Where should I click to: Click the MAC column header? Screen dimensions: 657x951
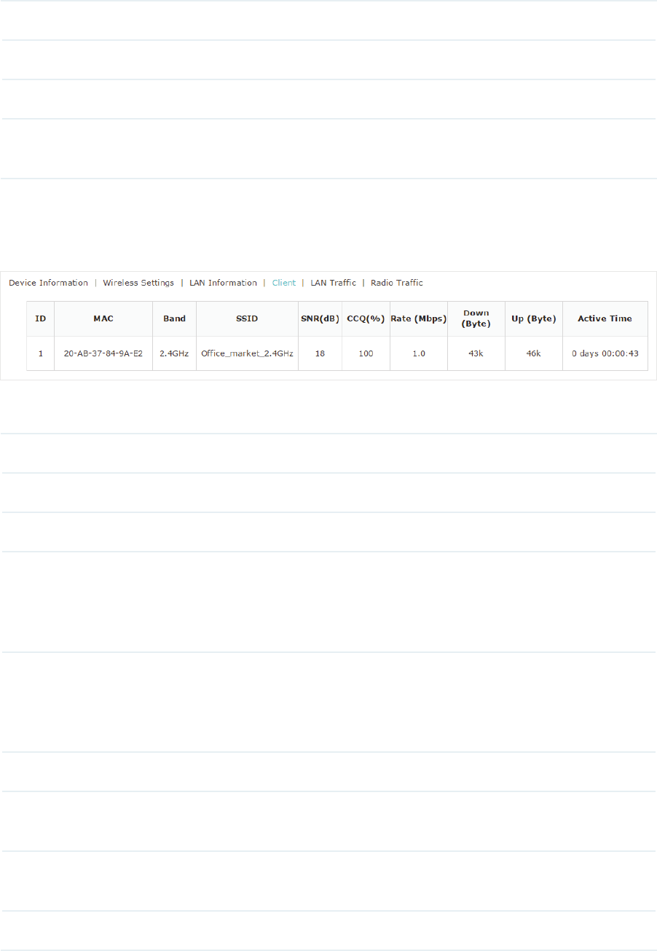click(103, 318)
